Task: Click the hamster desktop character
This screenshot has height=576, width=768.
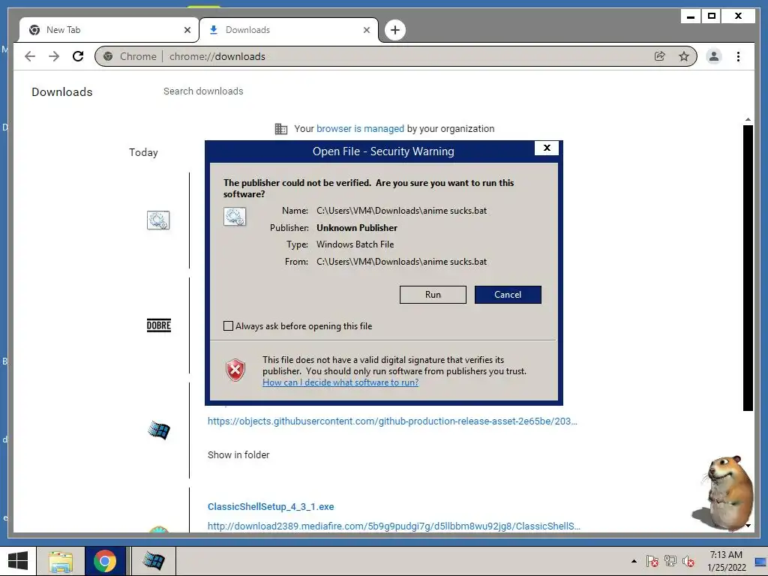Action: point(723,493)
